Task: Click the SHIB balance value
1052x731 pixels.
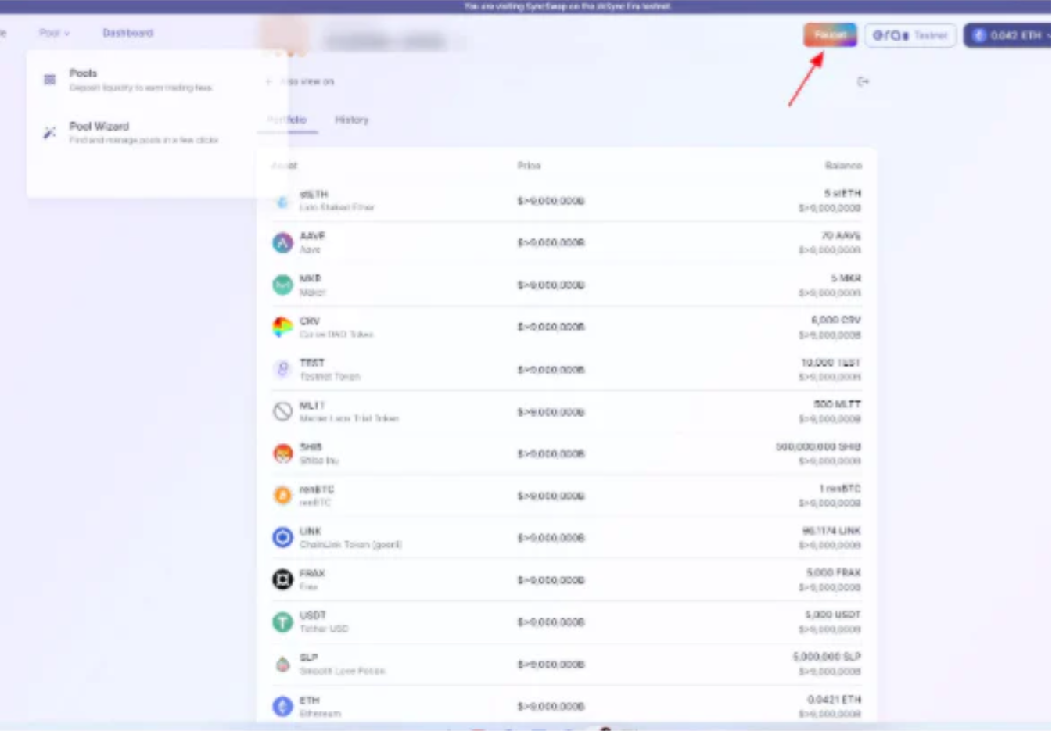Action: (818, 447)
